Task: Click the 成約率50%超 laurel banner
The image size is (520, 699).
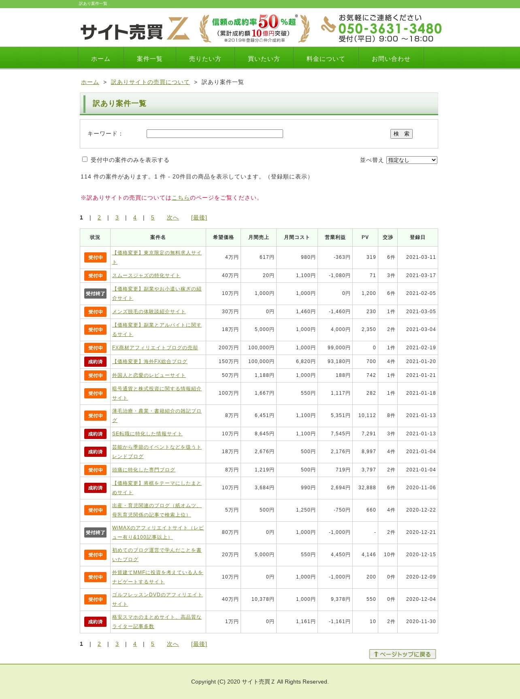Action: click(x=255, y=28)
